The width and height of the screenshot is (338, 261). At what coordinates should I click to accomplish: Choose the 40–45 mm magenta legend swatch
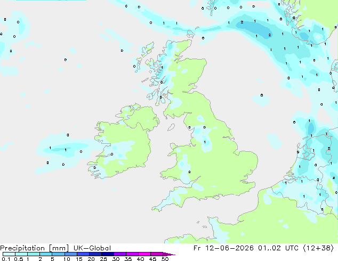(x=144, y=254)
